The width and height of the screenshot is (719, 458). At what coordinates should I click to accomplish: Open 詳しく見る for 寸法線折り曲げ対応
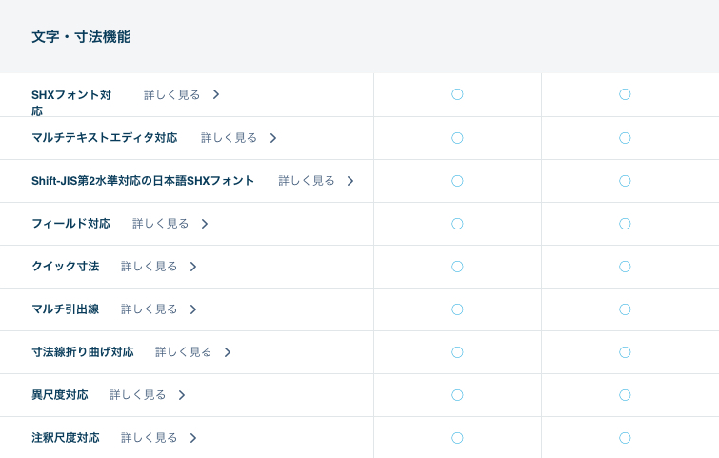pyautogui.click(x=184, y=352)
